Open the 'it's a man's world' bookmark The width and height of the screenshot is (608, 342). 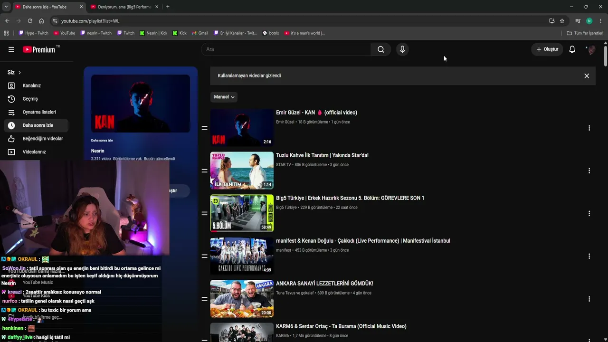(x=304, y=33)
